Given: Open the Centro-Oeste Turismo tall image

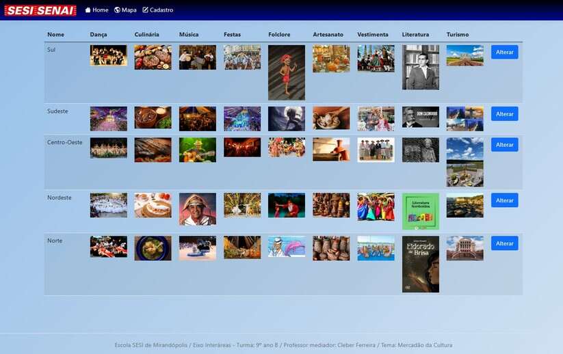Looking at the screenshot, I should pos(465,162).
